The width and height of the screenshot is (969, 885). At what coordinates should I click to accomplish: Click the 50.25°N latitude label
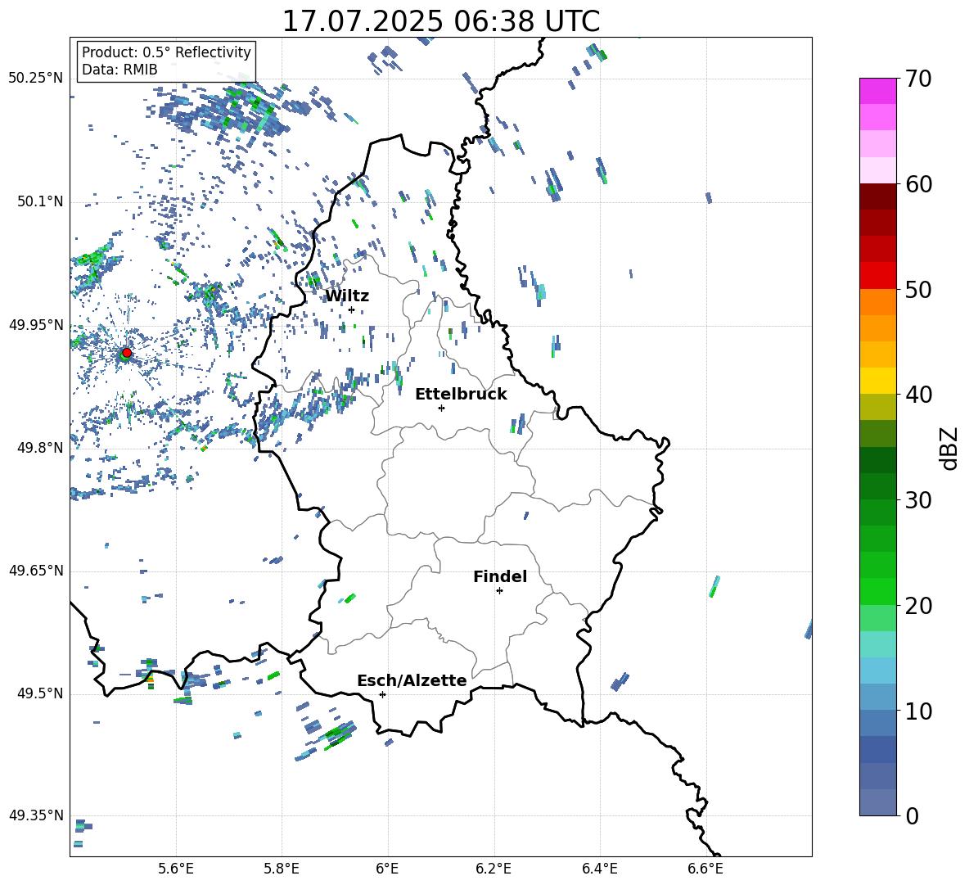(x=36, y=78)
